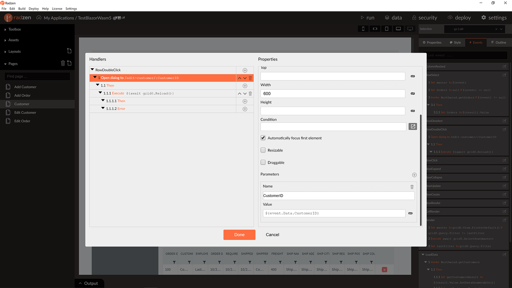Viewport: 512px width, 288px height.
Task: Open the Condition expression editor
Action: point(413,127)
